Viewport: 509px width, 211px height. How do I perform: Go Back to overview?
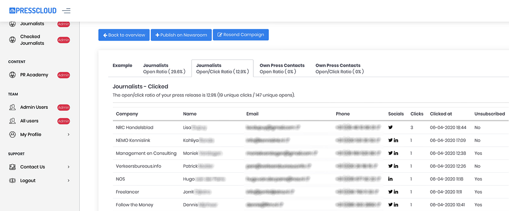124,35
